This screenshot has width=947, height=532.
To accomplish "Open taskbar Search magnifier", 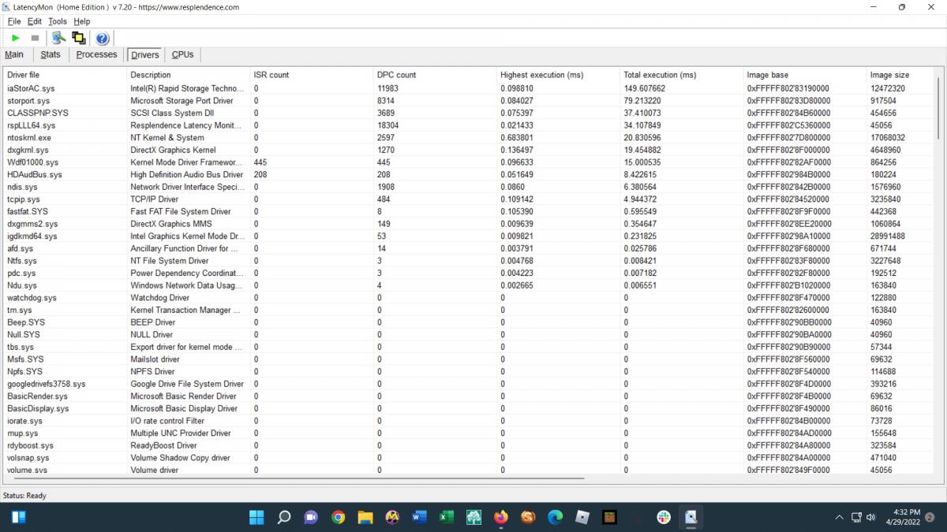I will coord(284,517).
